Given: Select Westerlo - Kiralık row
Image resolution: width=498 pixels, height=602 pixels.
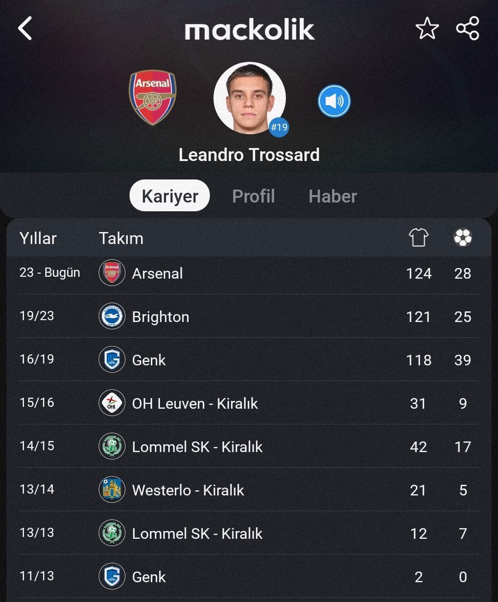Looking at the screenshot, I should (x=249, y=490).
